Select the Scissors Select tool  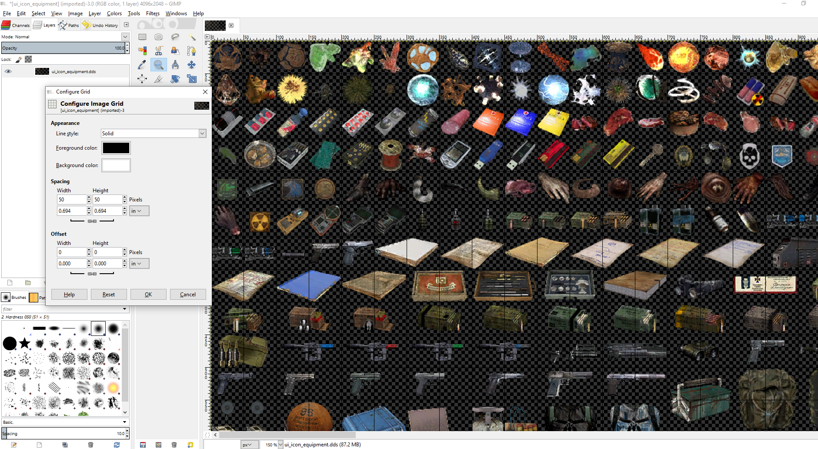coord(159,51)
